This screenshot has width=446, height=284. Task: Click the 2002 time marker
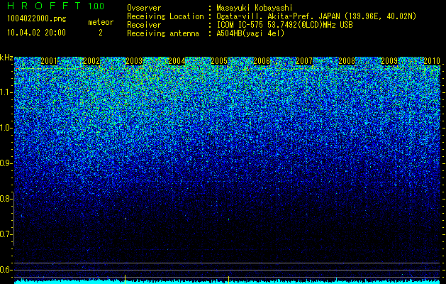[91, 61]
